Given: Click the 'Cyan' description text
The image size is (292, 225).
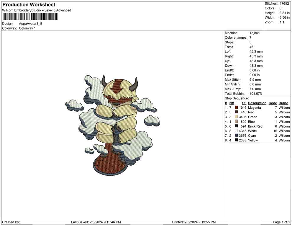Looking at the screenshot, I should click(252, 136).
